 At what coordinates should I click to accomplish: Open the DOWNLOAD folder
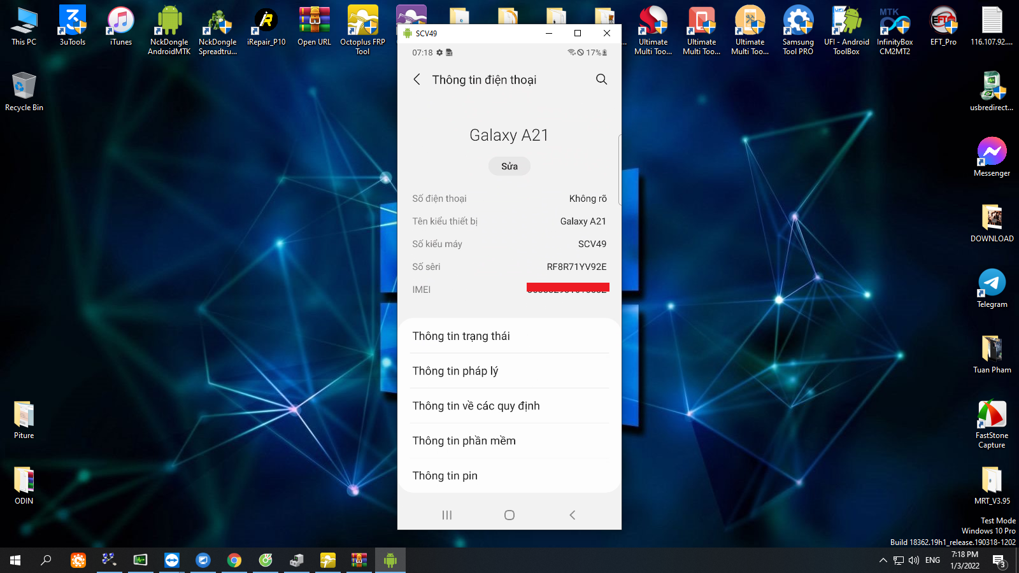point(992,223)
